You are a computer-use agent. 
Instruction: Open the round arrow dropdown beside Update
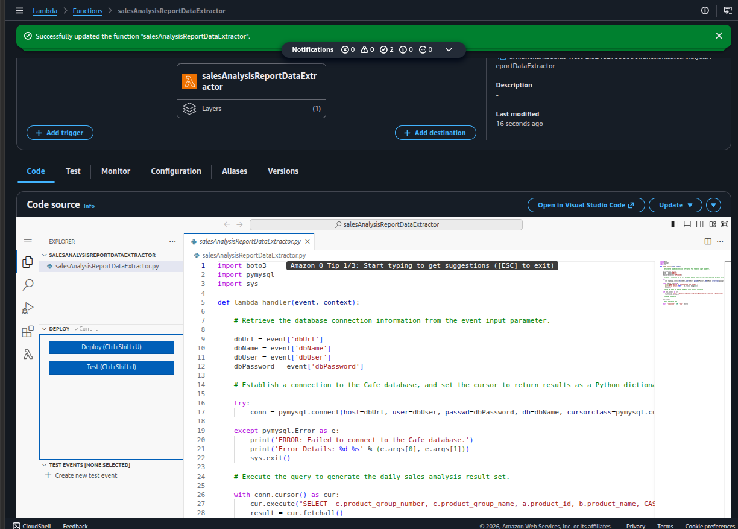coord(714,205)
